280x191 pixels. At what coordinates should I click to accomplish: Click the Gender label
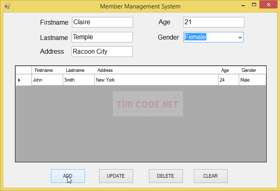[168, 37]
